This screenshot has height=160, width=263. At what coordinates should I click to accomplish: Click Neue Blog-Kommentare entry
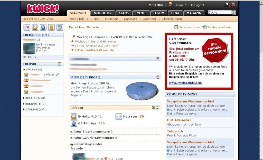click(92, 132)
